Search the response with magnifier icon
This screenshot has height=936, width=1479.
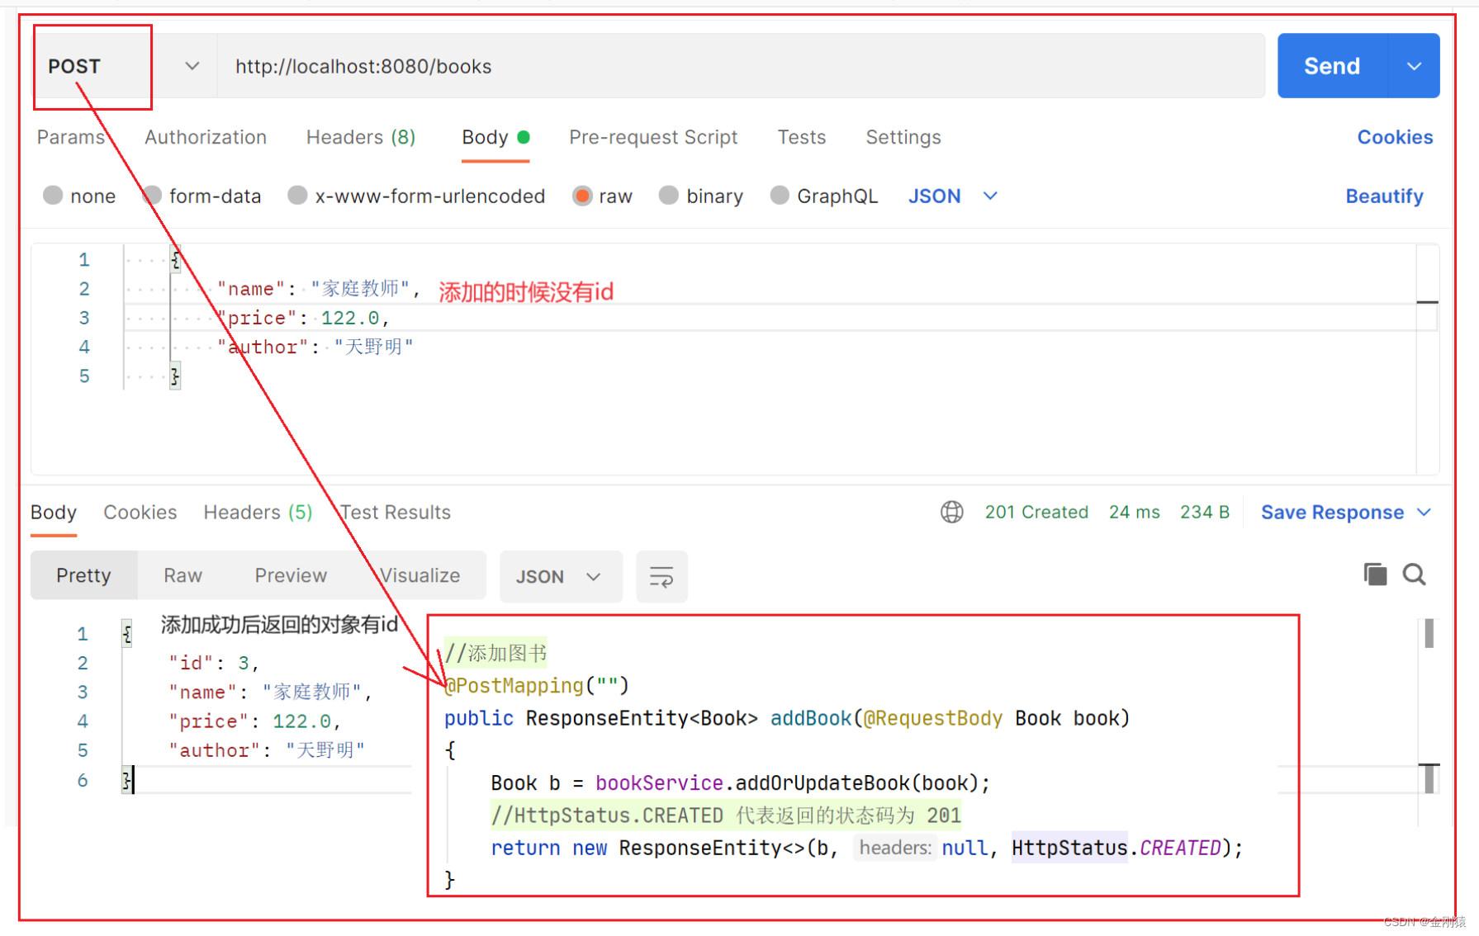point(1414,574)
